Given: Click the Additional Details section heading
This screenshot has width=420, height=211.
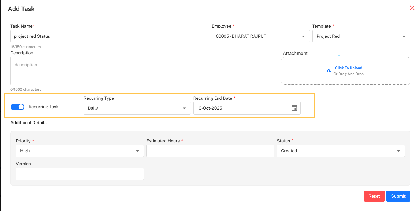Looking at the screenshot, I should click(x=28, y=123).
